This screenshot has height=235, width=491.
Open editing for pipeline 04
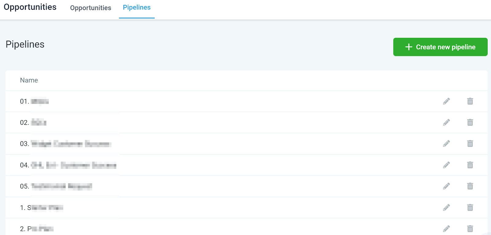click(447, 165)
